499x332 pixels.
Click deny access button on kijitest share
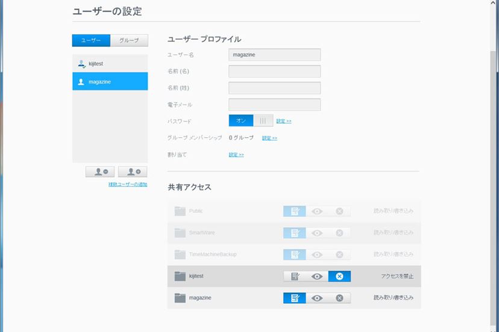coord(339,277)
